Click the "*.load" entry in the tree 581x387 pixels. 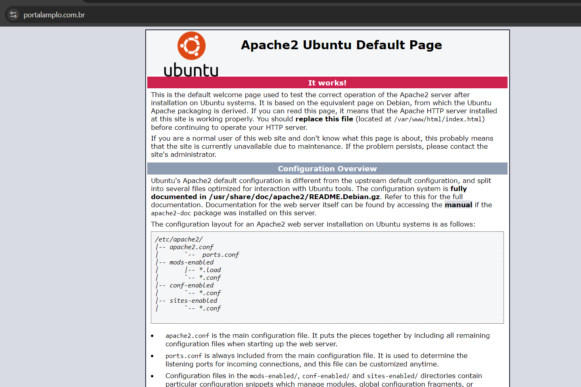(x=210, y=270)
